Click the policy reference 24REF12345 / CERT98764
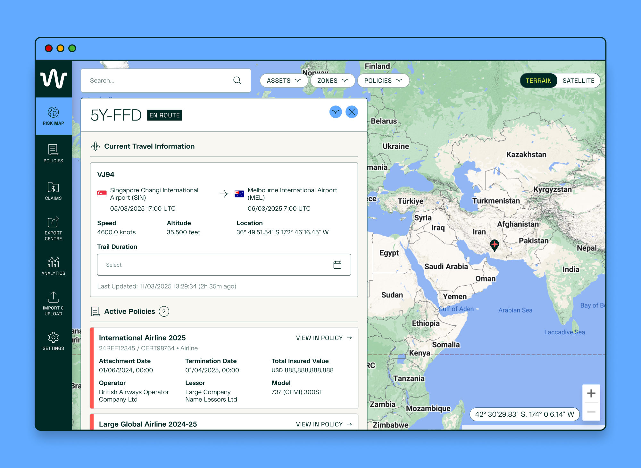The width and height of the screenshot is (641, 468). (x=137, y=348)
